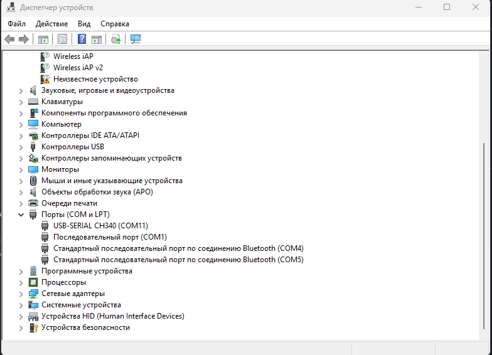Click the keyboard icon beside Клавиатуры

coord(33,102)
